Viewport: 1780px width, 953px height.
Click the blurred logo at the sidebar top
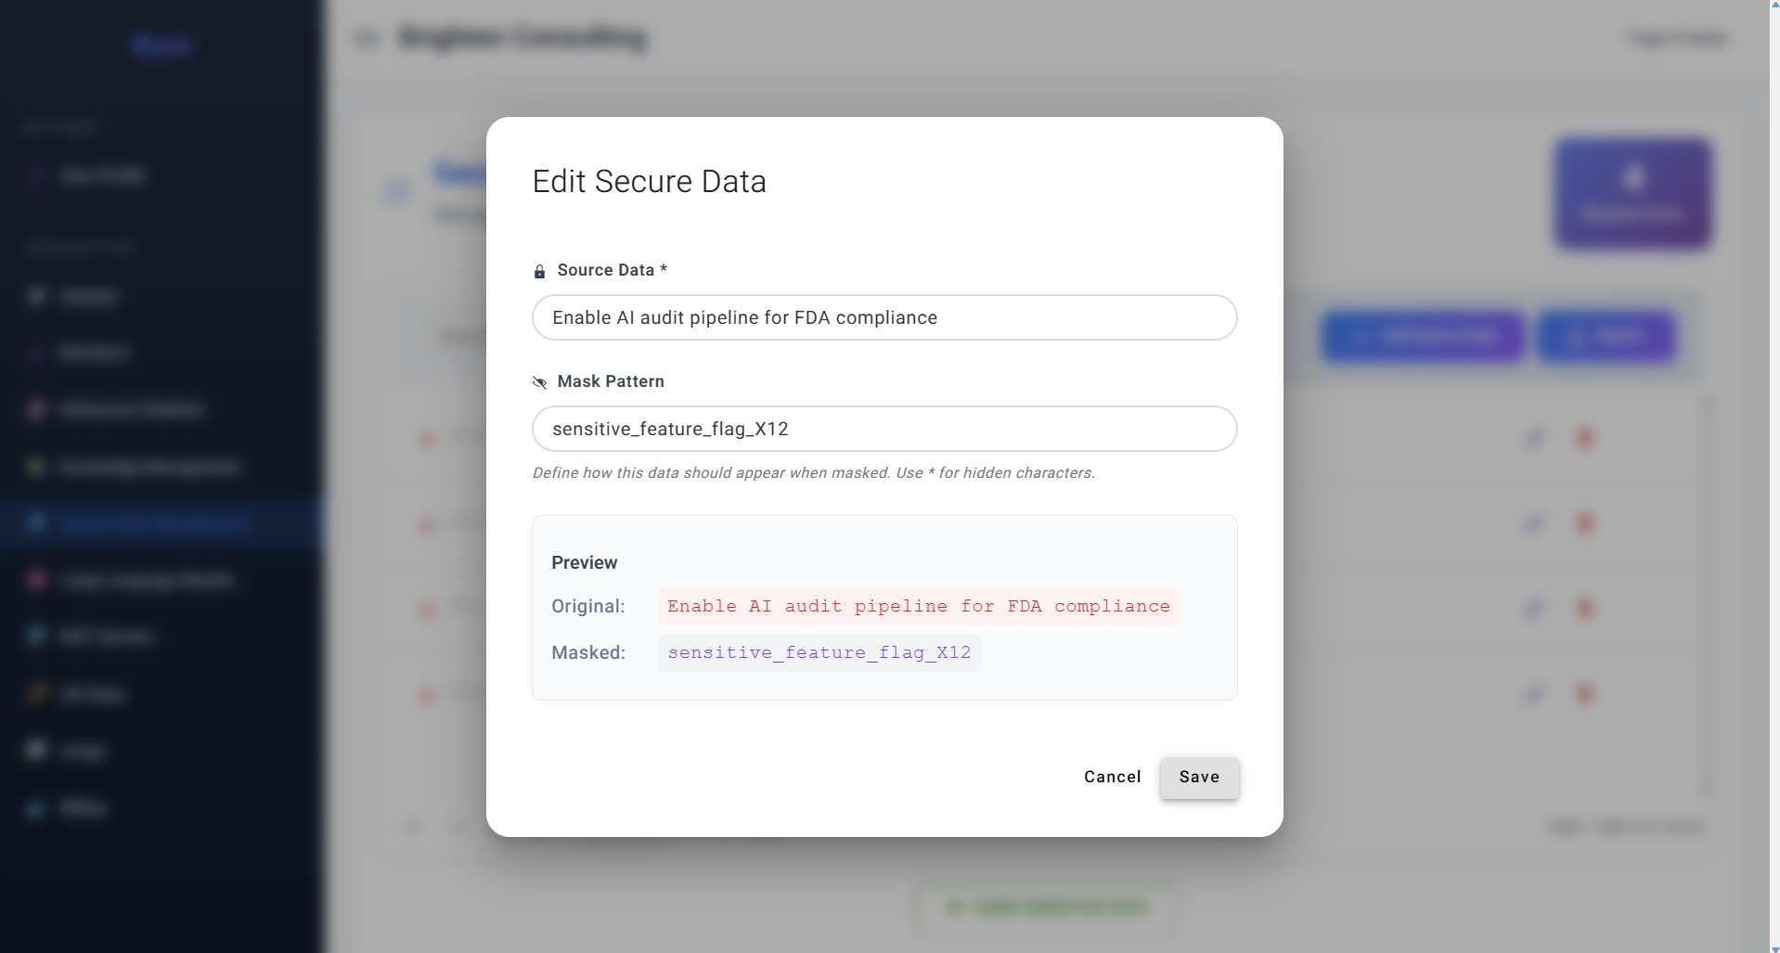point(161,45)
